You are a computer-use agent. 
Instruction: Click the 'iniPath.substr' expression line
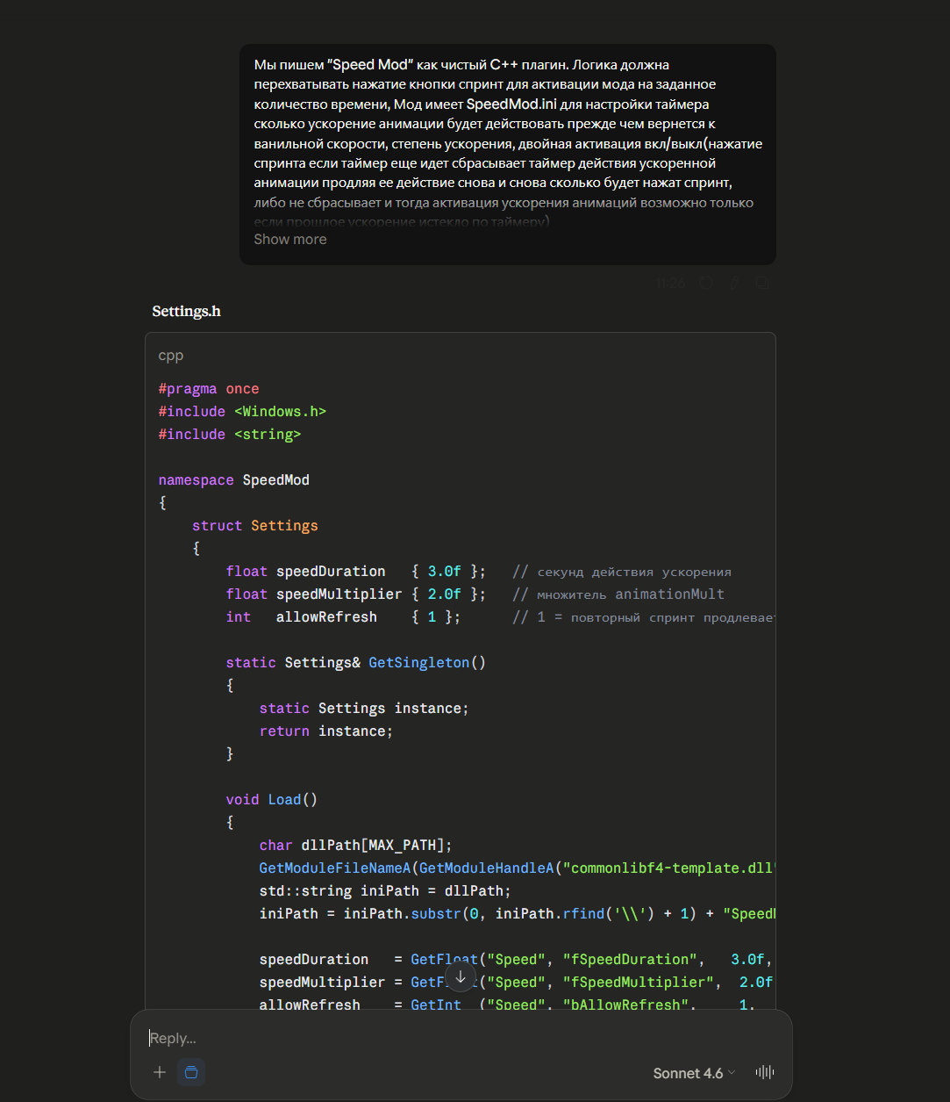point(518,914)
